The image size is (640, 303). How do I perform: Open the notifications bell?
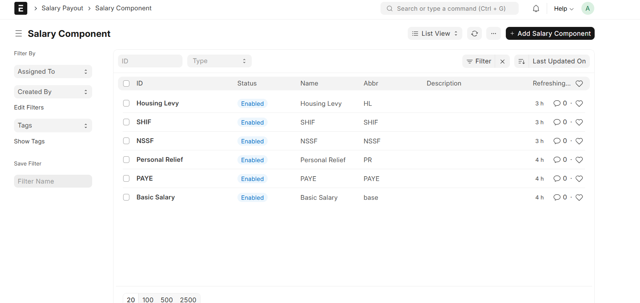(536, 8)
